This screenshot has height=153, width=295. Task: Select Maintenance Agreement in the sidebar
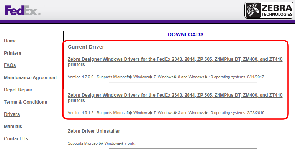pyautogui.click(x=30, y=78)
